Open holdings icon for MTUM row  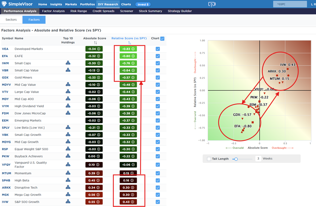[x=68, y=173]
